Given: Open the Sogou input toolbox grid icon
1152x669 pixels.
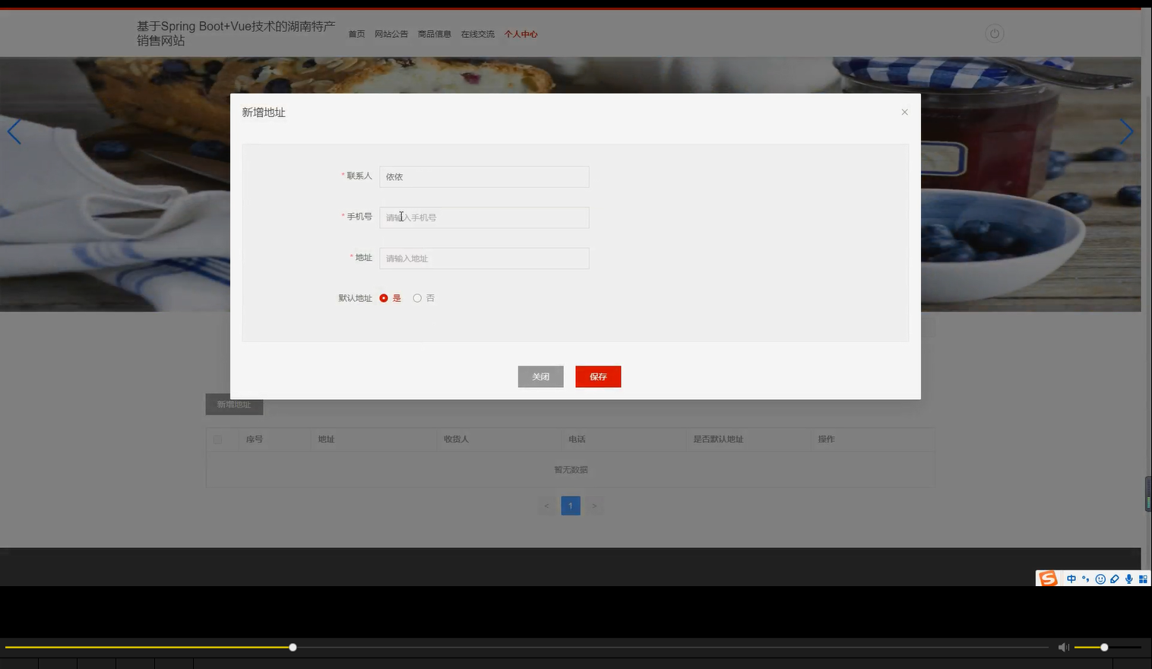Looking at the screenshot, I should pos(1143,579).
